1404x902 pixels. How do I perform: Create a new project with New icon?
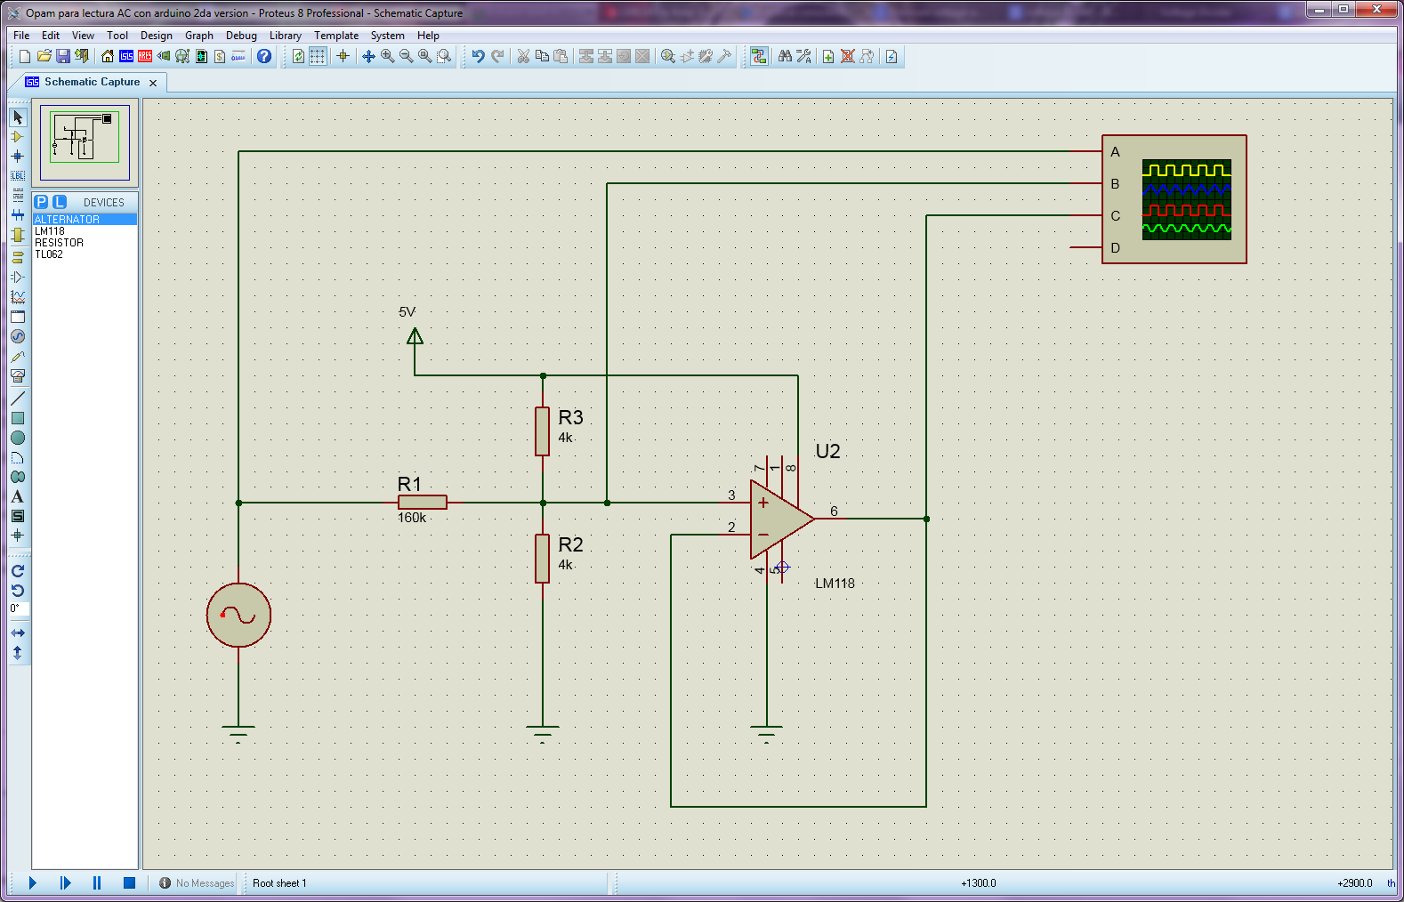25,56
